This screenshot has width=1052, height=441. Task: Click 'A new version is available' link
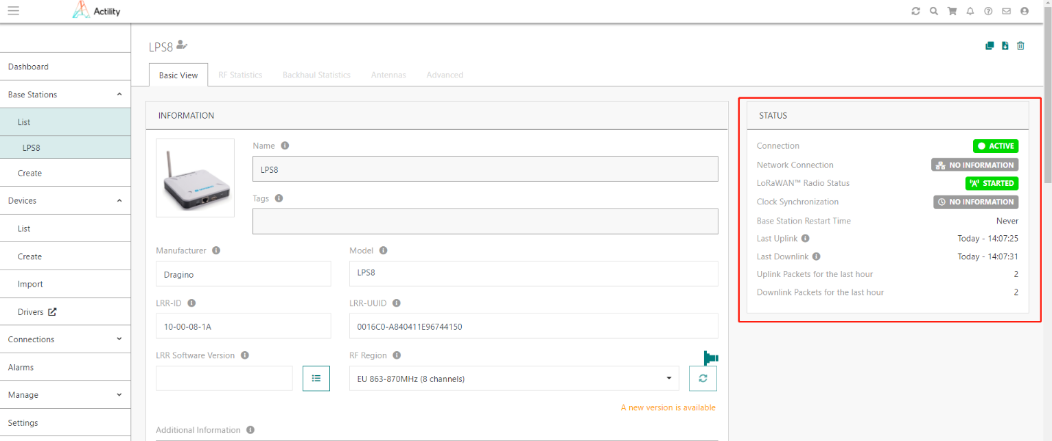[668, 407]
